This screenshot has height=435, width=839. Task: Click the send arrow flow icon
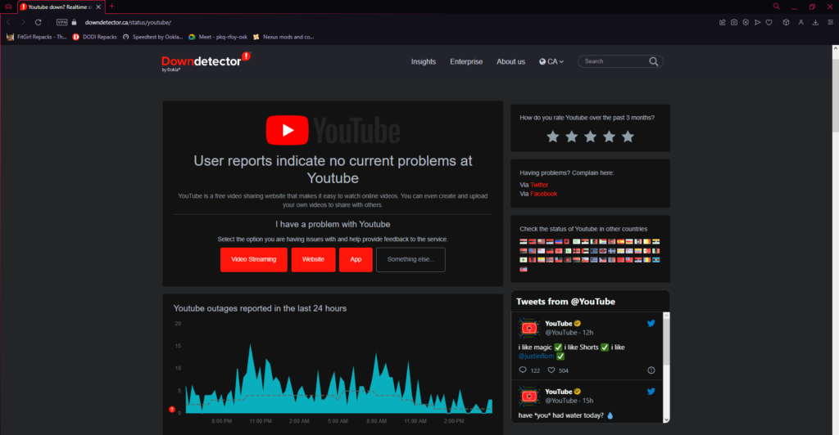point(758,22)
